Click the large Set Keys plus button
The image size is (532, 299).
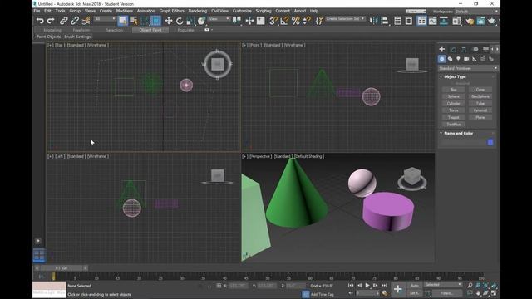point(397,289)
